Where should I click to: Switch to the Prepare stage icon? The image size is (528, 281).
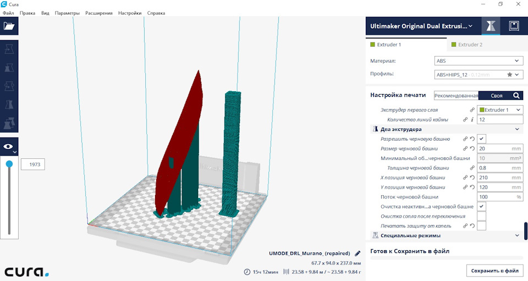491,26
